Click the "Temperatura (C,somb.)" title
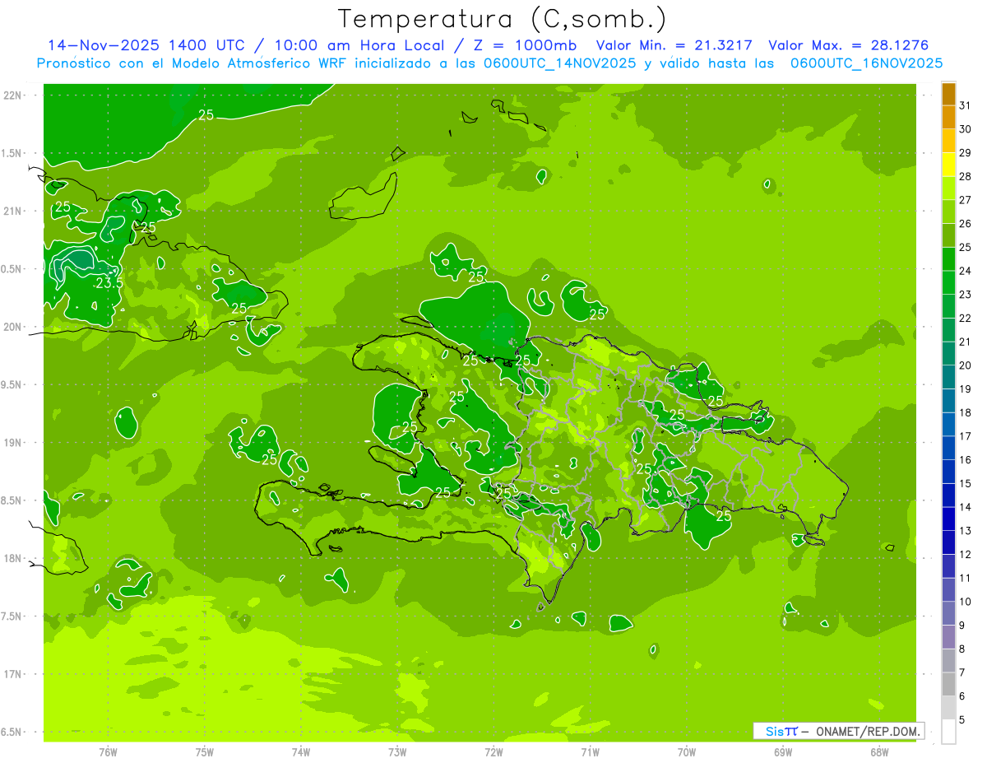 pyautogui.click(x=503, y=18)
